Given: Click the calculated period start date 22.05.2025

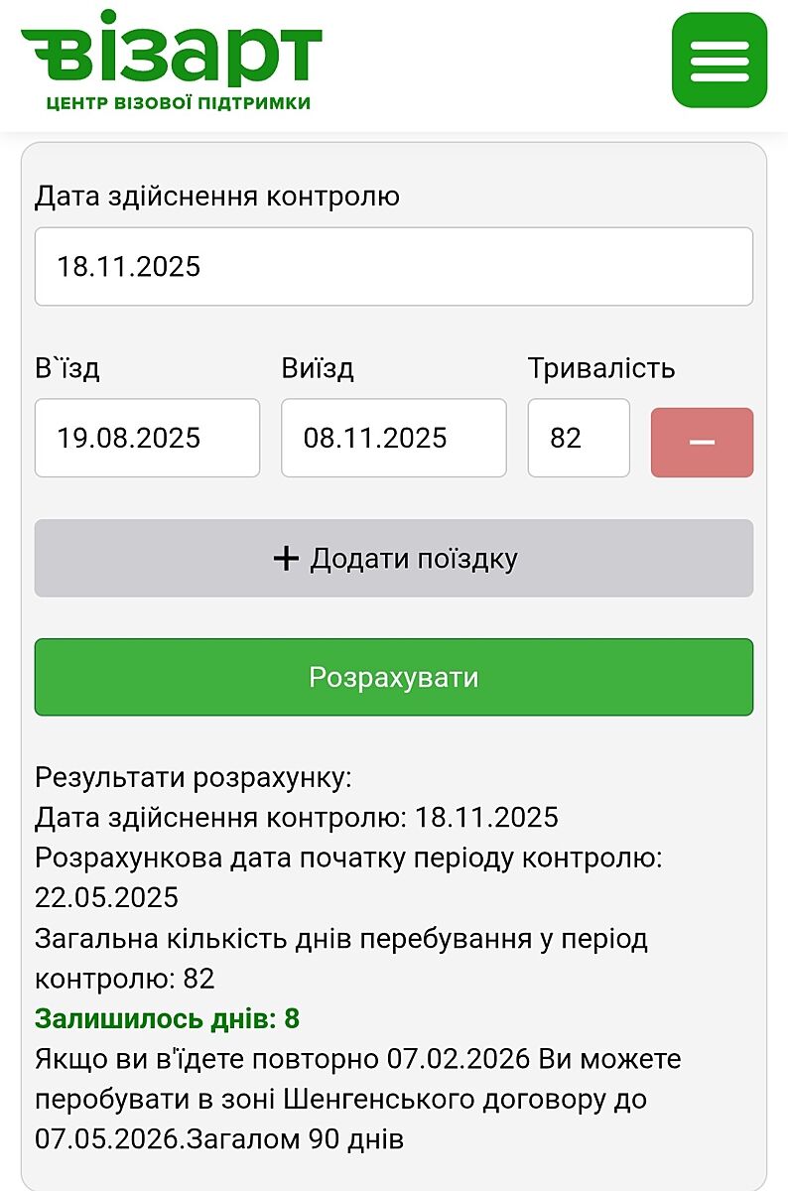Looking at the screenshot, I should point(106,898).
